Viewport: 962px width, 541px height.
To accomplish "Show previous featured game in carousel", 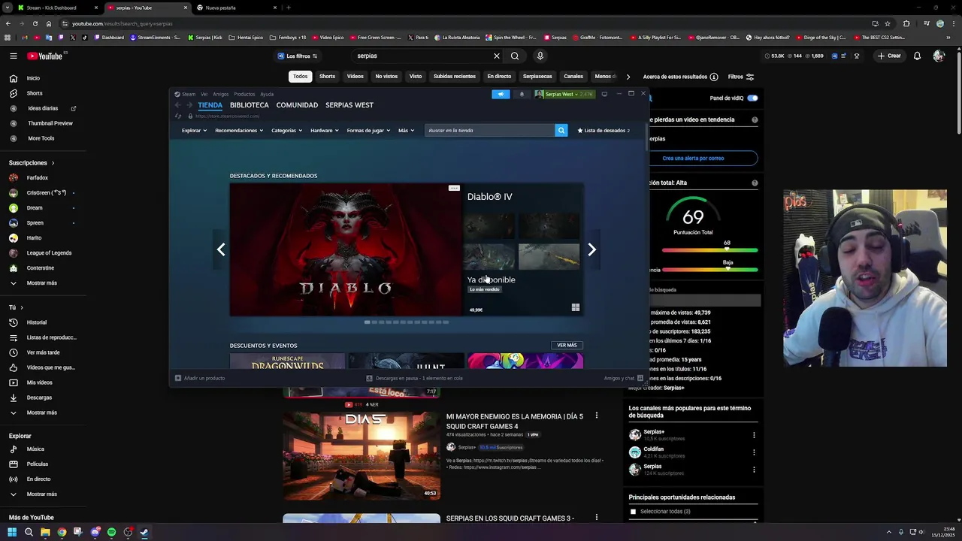I will tap(221, 249).
